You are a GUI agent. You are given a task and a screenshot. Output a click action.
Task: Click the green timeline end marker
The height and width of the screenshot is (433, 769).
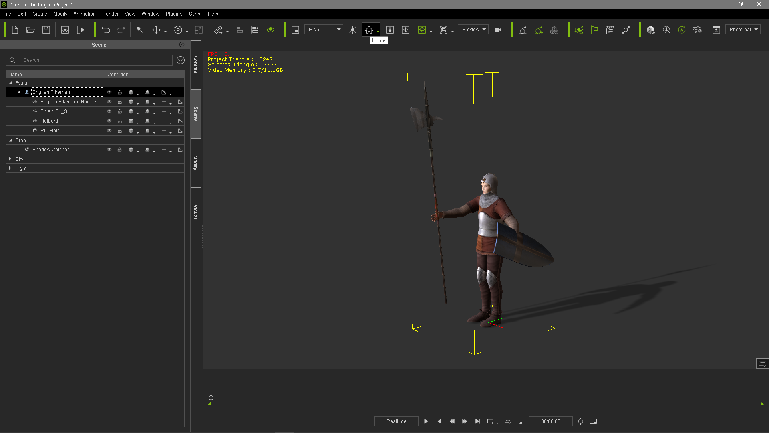pos(762,404)
